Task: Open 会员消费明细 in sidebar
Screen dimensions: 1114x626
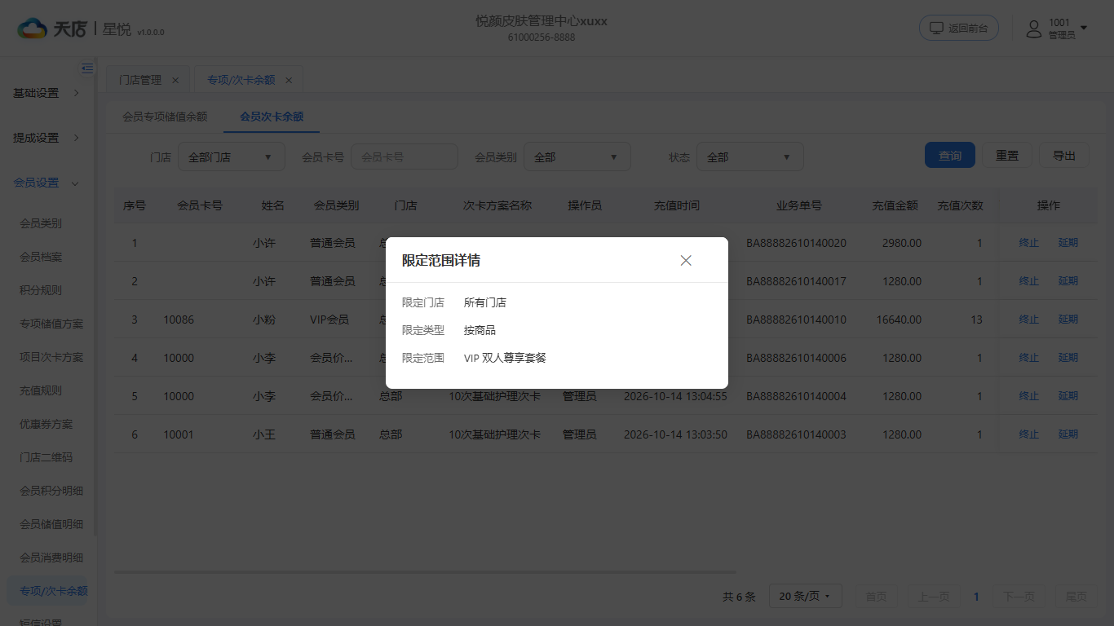Action: click(51, 558)
